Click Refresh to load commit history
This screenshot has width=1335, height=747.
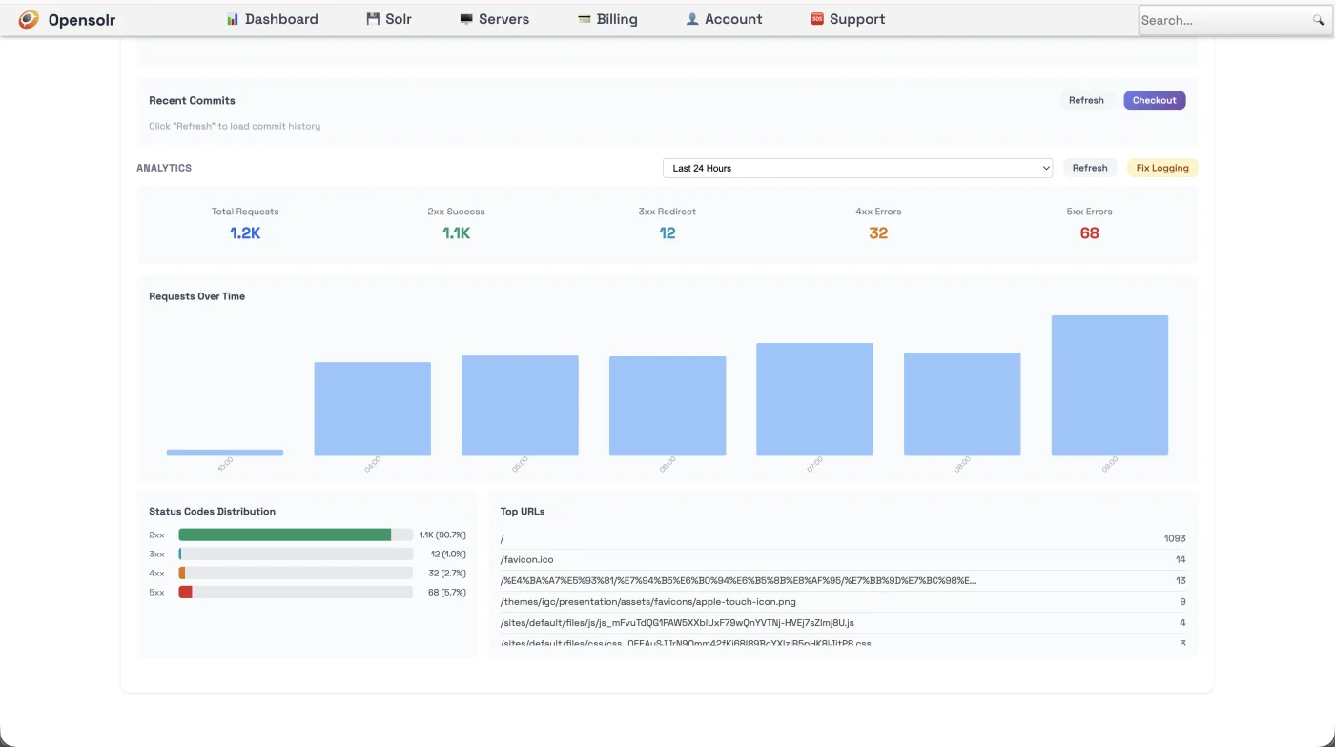(x=1086, y=100)
